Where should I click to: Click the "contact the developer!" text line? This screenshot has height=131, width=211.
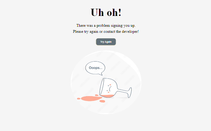pyautogui.click(x=106, y=32)
